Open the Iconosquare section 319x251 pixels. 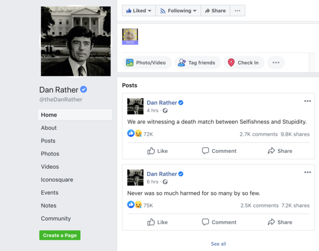tap(57, 180)
